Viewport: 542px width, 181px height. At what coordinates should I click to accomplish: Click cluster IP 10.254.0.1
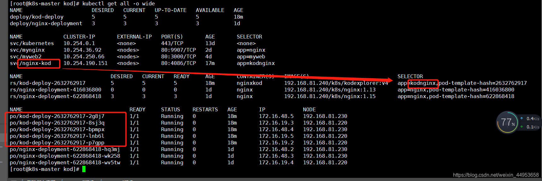[79, 43]
